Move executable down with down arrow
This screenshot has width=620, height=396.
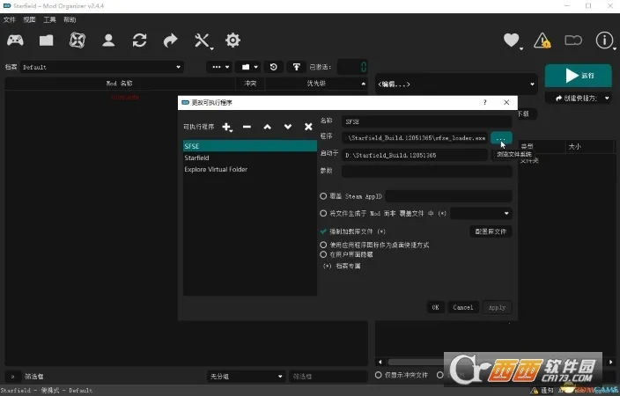[288, 128]
